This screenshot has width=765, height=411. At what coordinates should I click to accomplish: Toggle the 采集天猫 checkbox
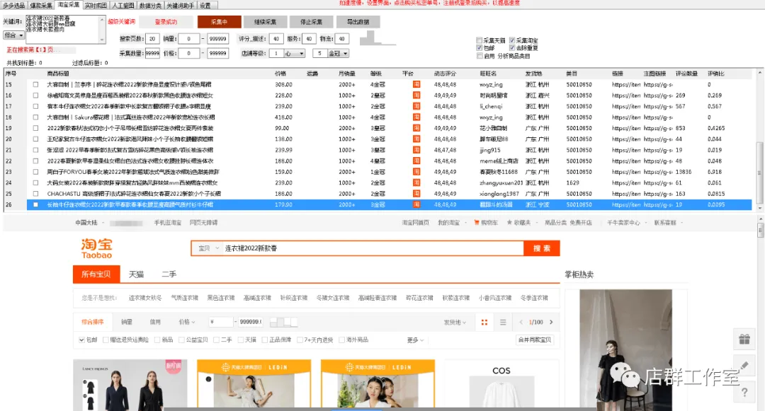click(480, 40)
